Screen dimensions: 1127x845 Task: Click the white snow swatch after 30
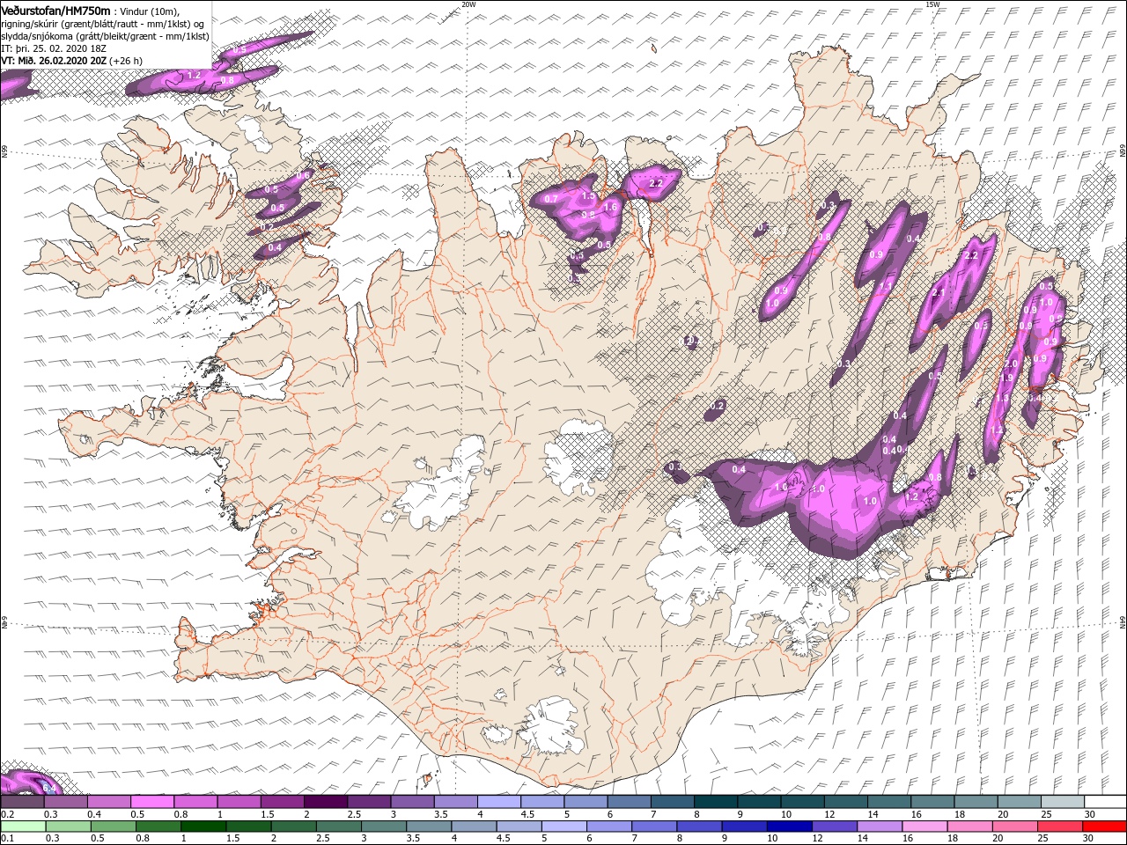[1105, 802]
